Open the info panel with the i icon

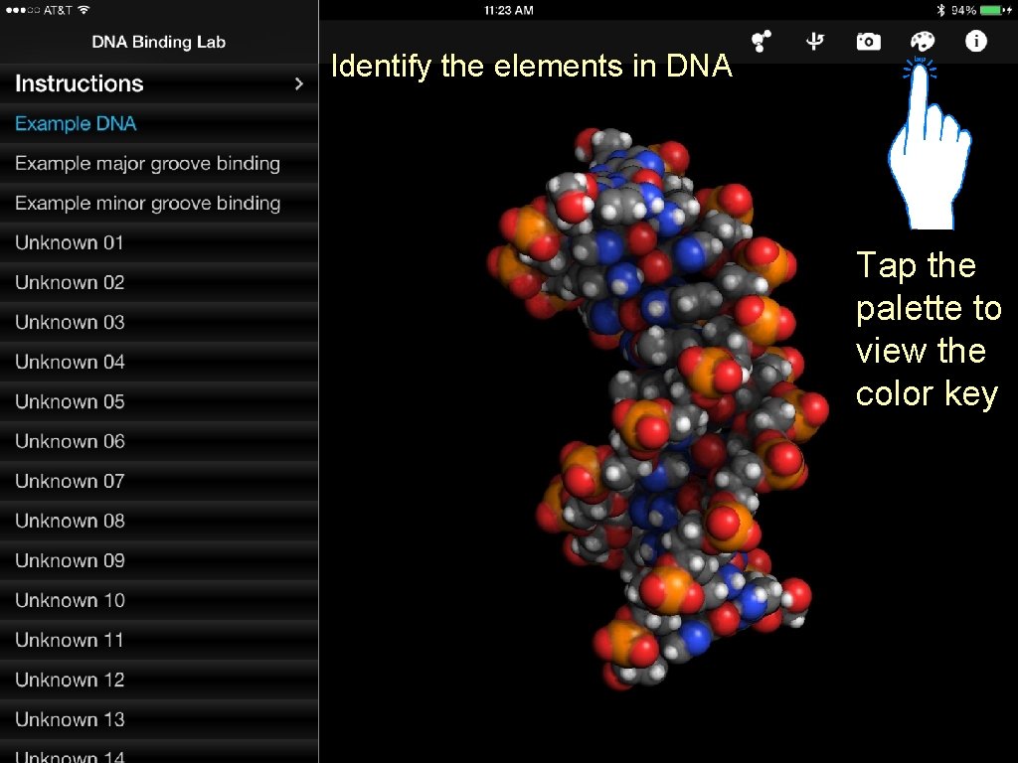coord(974,41)
